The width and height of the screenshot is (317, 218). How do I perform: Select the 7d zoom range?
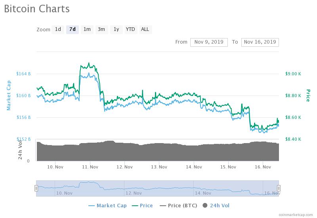pos(73,29)
